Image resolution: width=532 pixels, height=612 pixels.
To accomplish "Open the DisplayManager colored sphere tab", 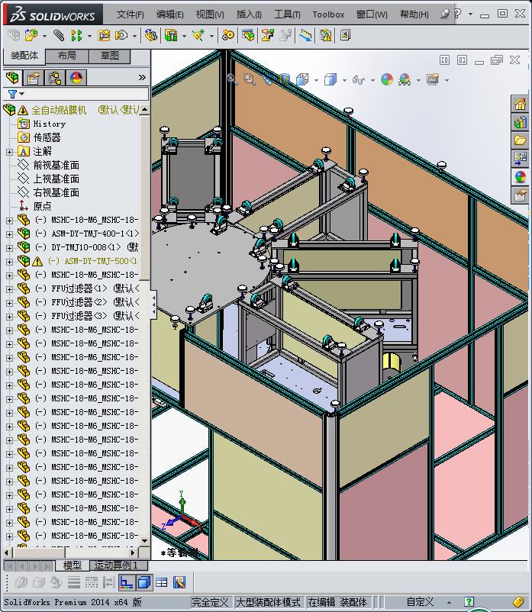I will 76,78.
